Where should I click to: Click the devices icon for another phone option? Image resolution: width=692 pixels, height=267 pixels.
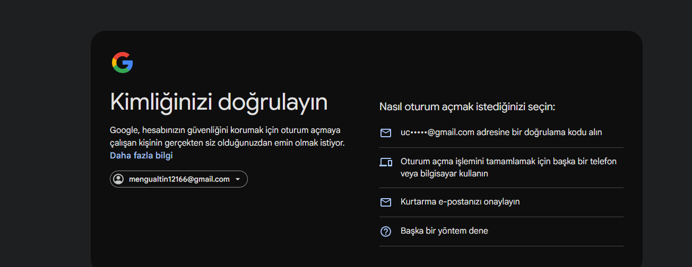tap(386, 162)
